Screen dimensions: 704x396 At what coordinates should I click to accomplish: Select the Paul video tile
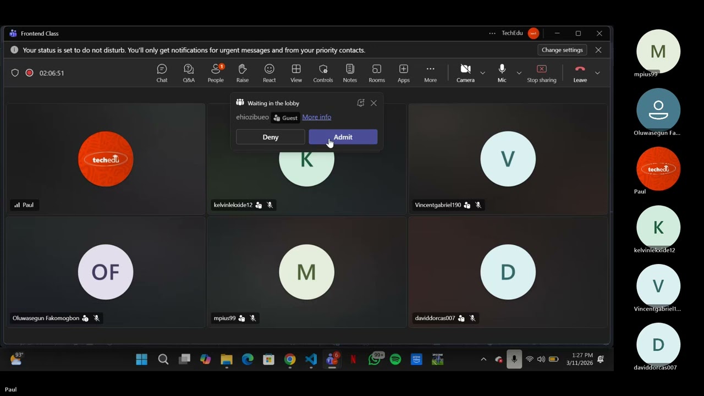(106, 159)
